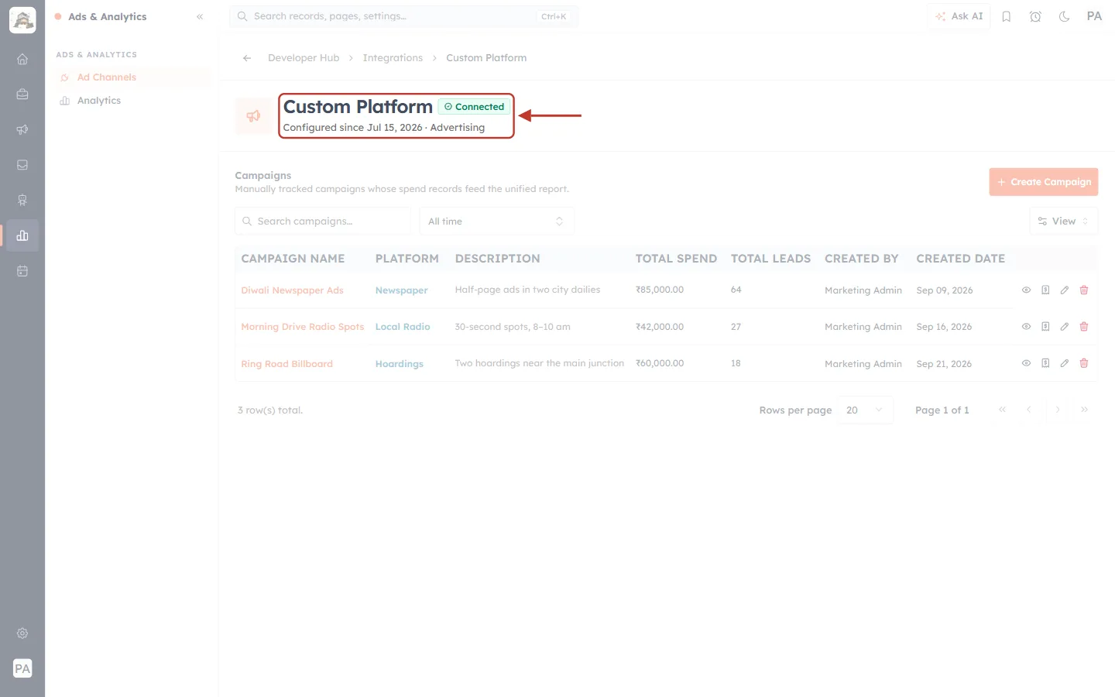Open the train icon in left rail
Screen dimensions: 1115x697
tap(22, 201)
